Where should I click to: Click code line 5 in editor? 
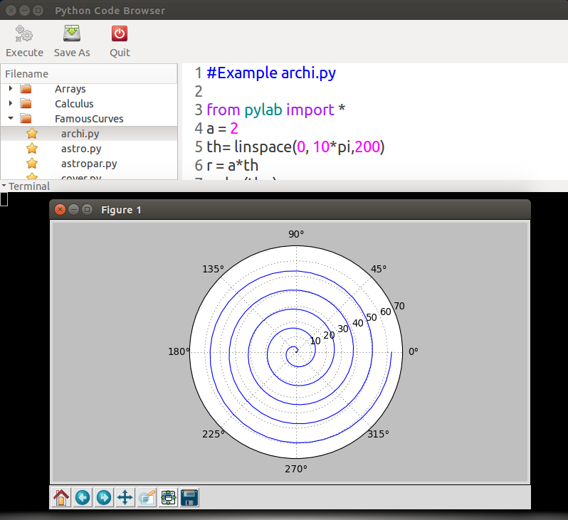pyautogui.click(x=295, y=147)
